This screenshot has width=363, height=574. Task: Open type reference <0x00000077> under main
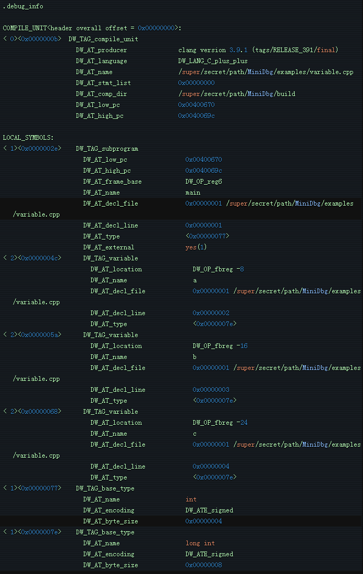coord(207,236)
